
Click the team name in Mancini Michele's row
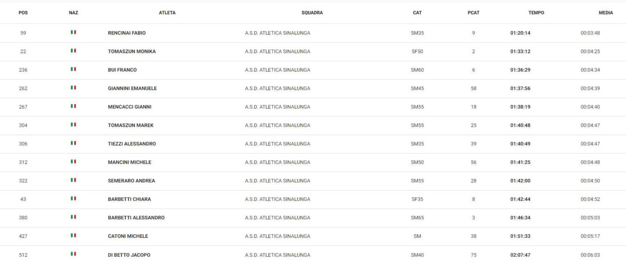tap(278, 162)
